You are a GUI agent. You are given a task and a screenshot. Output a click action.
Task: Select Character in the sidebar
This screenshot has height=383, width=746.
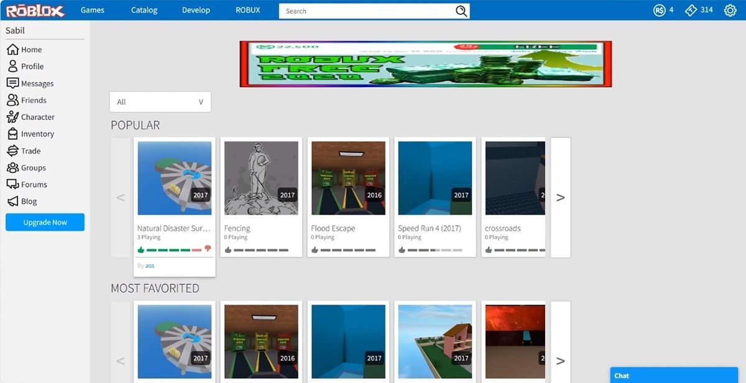[35, 116]
